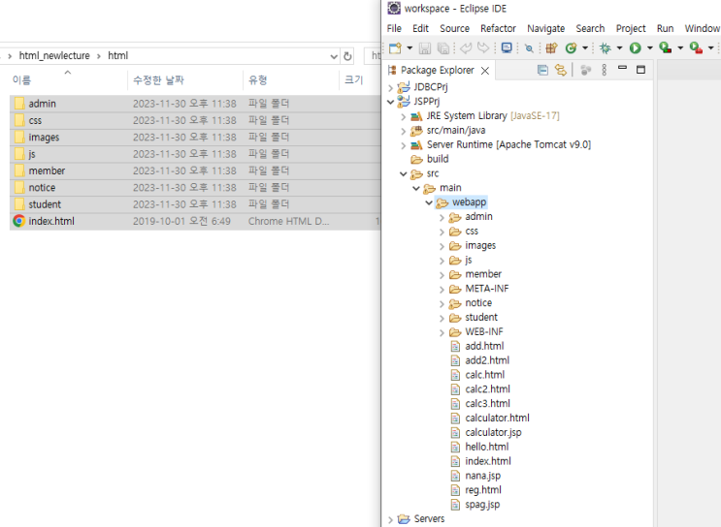
Task: Click the File Explorer refresh button
Action: (x=347, y=56)
